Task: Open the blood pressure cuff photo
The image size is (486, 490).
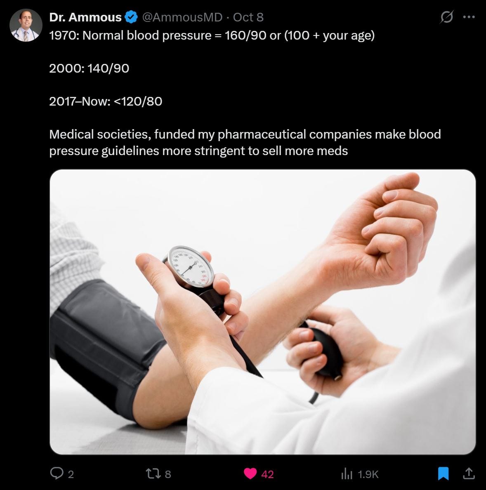Action: [x=262, y=312]
